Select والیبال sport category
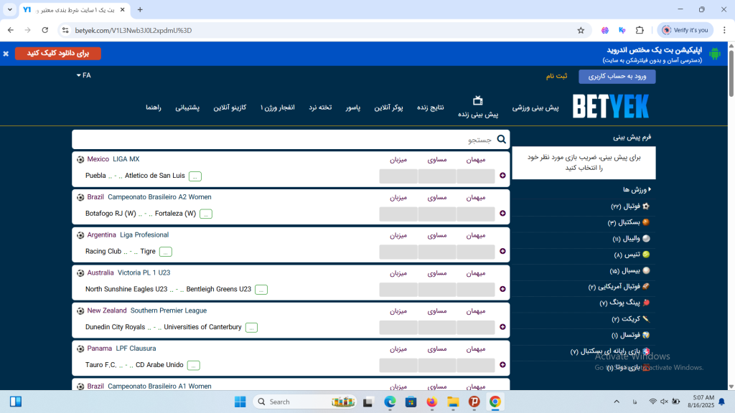The image size is (735, 413). coord(631,238)
